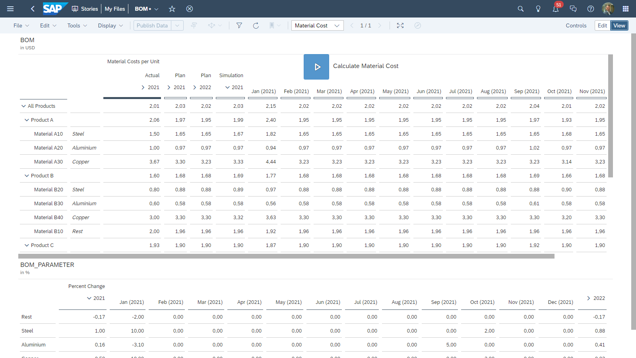Switch to the My Files tab
636x358 pixels.
tap(114, 9)
